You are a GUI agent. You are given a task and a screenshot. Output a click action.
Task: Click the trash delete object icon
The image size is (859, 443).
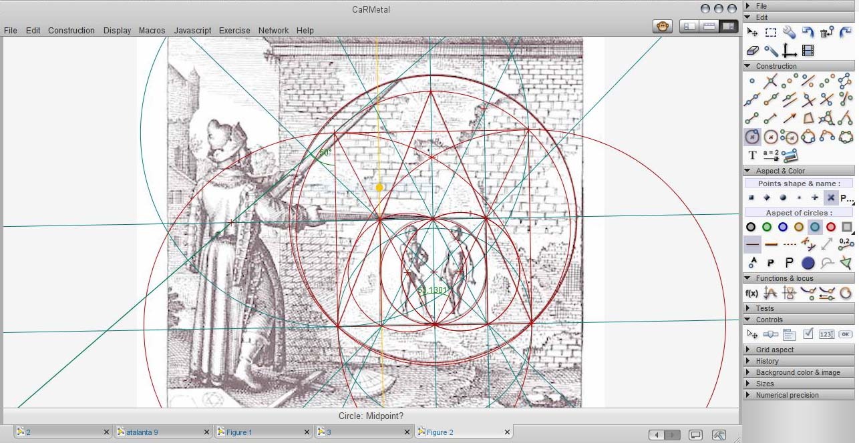[827, 32]
